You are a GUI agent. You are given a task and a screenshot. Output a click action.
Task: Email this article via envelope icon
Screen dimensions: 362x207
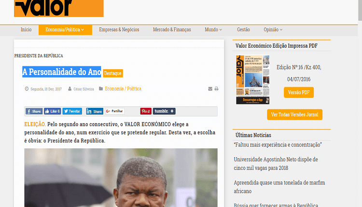click(x=210, y=89)
